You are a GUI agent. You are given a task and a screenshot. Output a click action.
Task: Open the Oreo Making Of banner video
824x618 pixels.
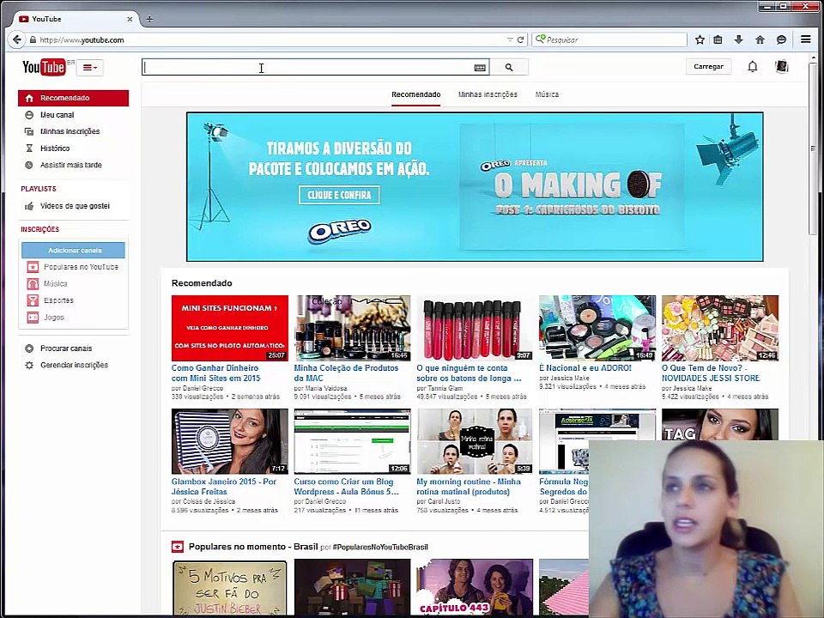[573, 186]
